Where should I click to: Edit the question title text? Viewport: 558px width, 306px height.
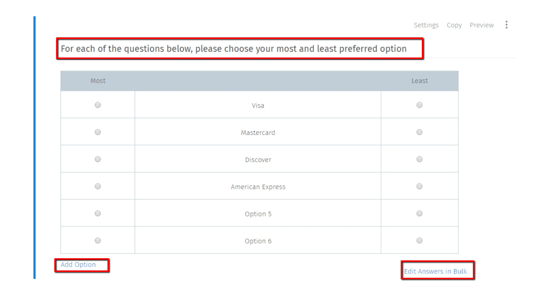point(234,49)
